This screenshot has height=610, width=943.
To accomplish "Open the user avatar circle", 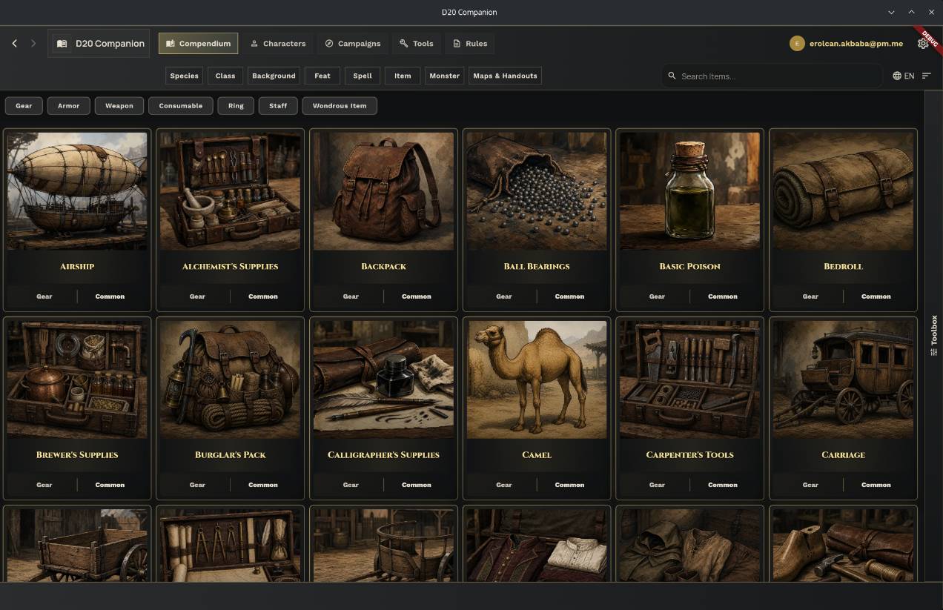I will (x=797, y=44).
